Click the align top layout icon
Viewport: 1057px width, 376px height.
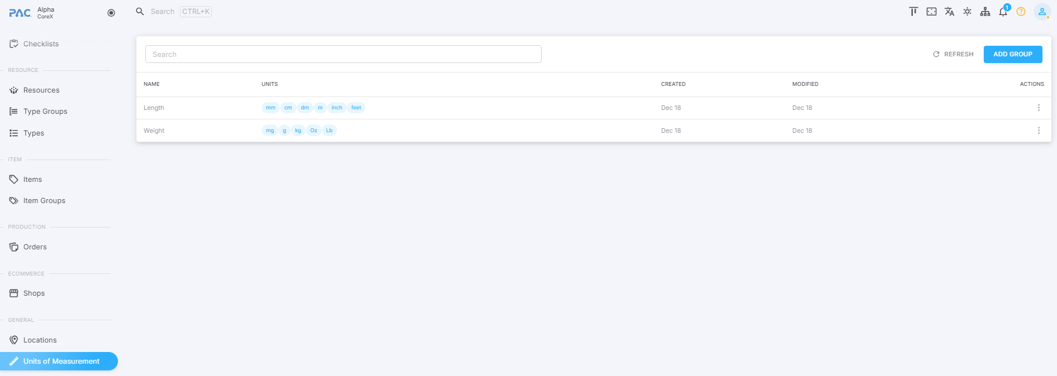tap(913, 12)
